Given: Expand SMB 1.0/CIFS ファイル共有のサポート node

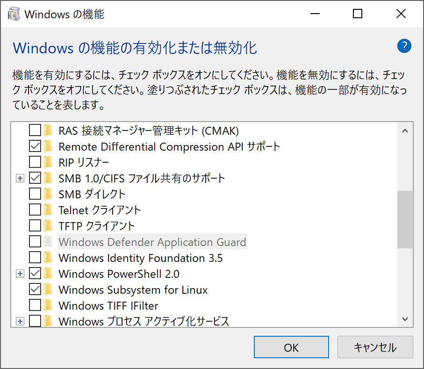Looking at the screenshot, I should click(x=20, y=178).
